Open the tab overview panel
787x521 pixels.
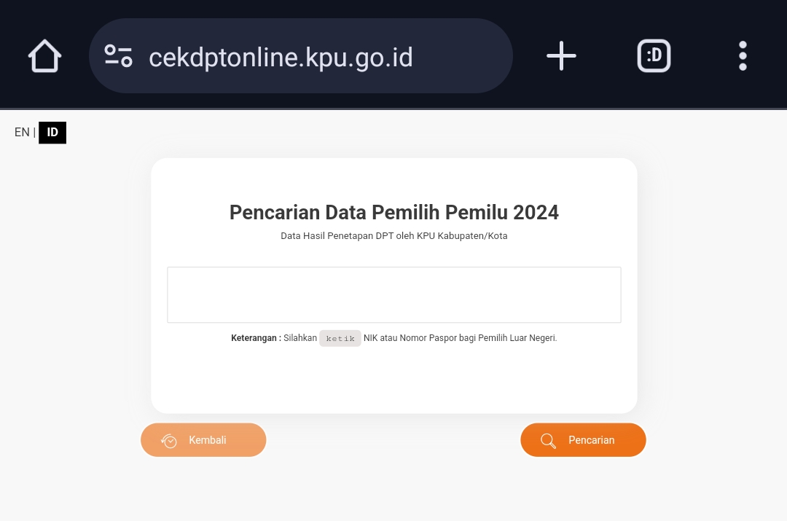tap(654, 55)
